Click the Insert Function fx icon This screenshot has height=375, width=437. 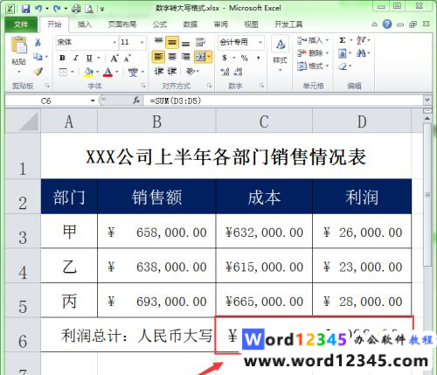[136, 101]
